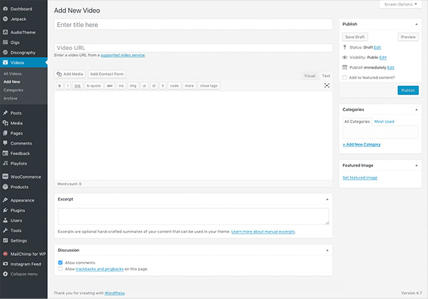This screenshot has width=428, height=299.
Task: Click the Comments bubble icon
Action: 5,143
